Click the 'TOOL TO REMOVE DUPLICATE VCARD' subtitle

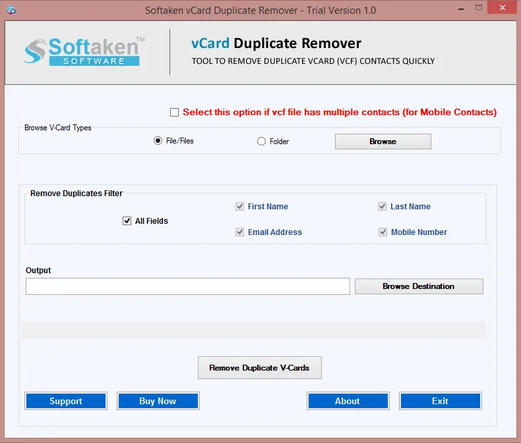(313, 61)
